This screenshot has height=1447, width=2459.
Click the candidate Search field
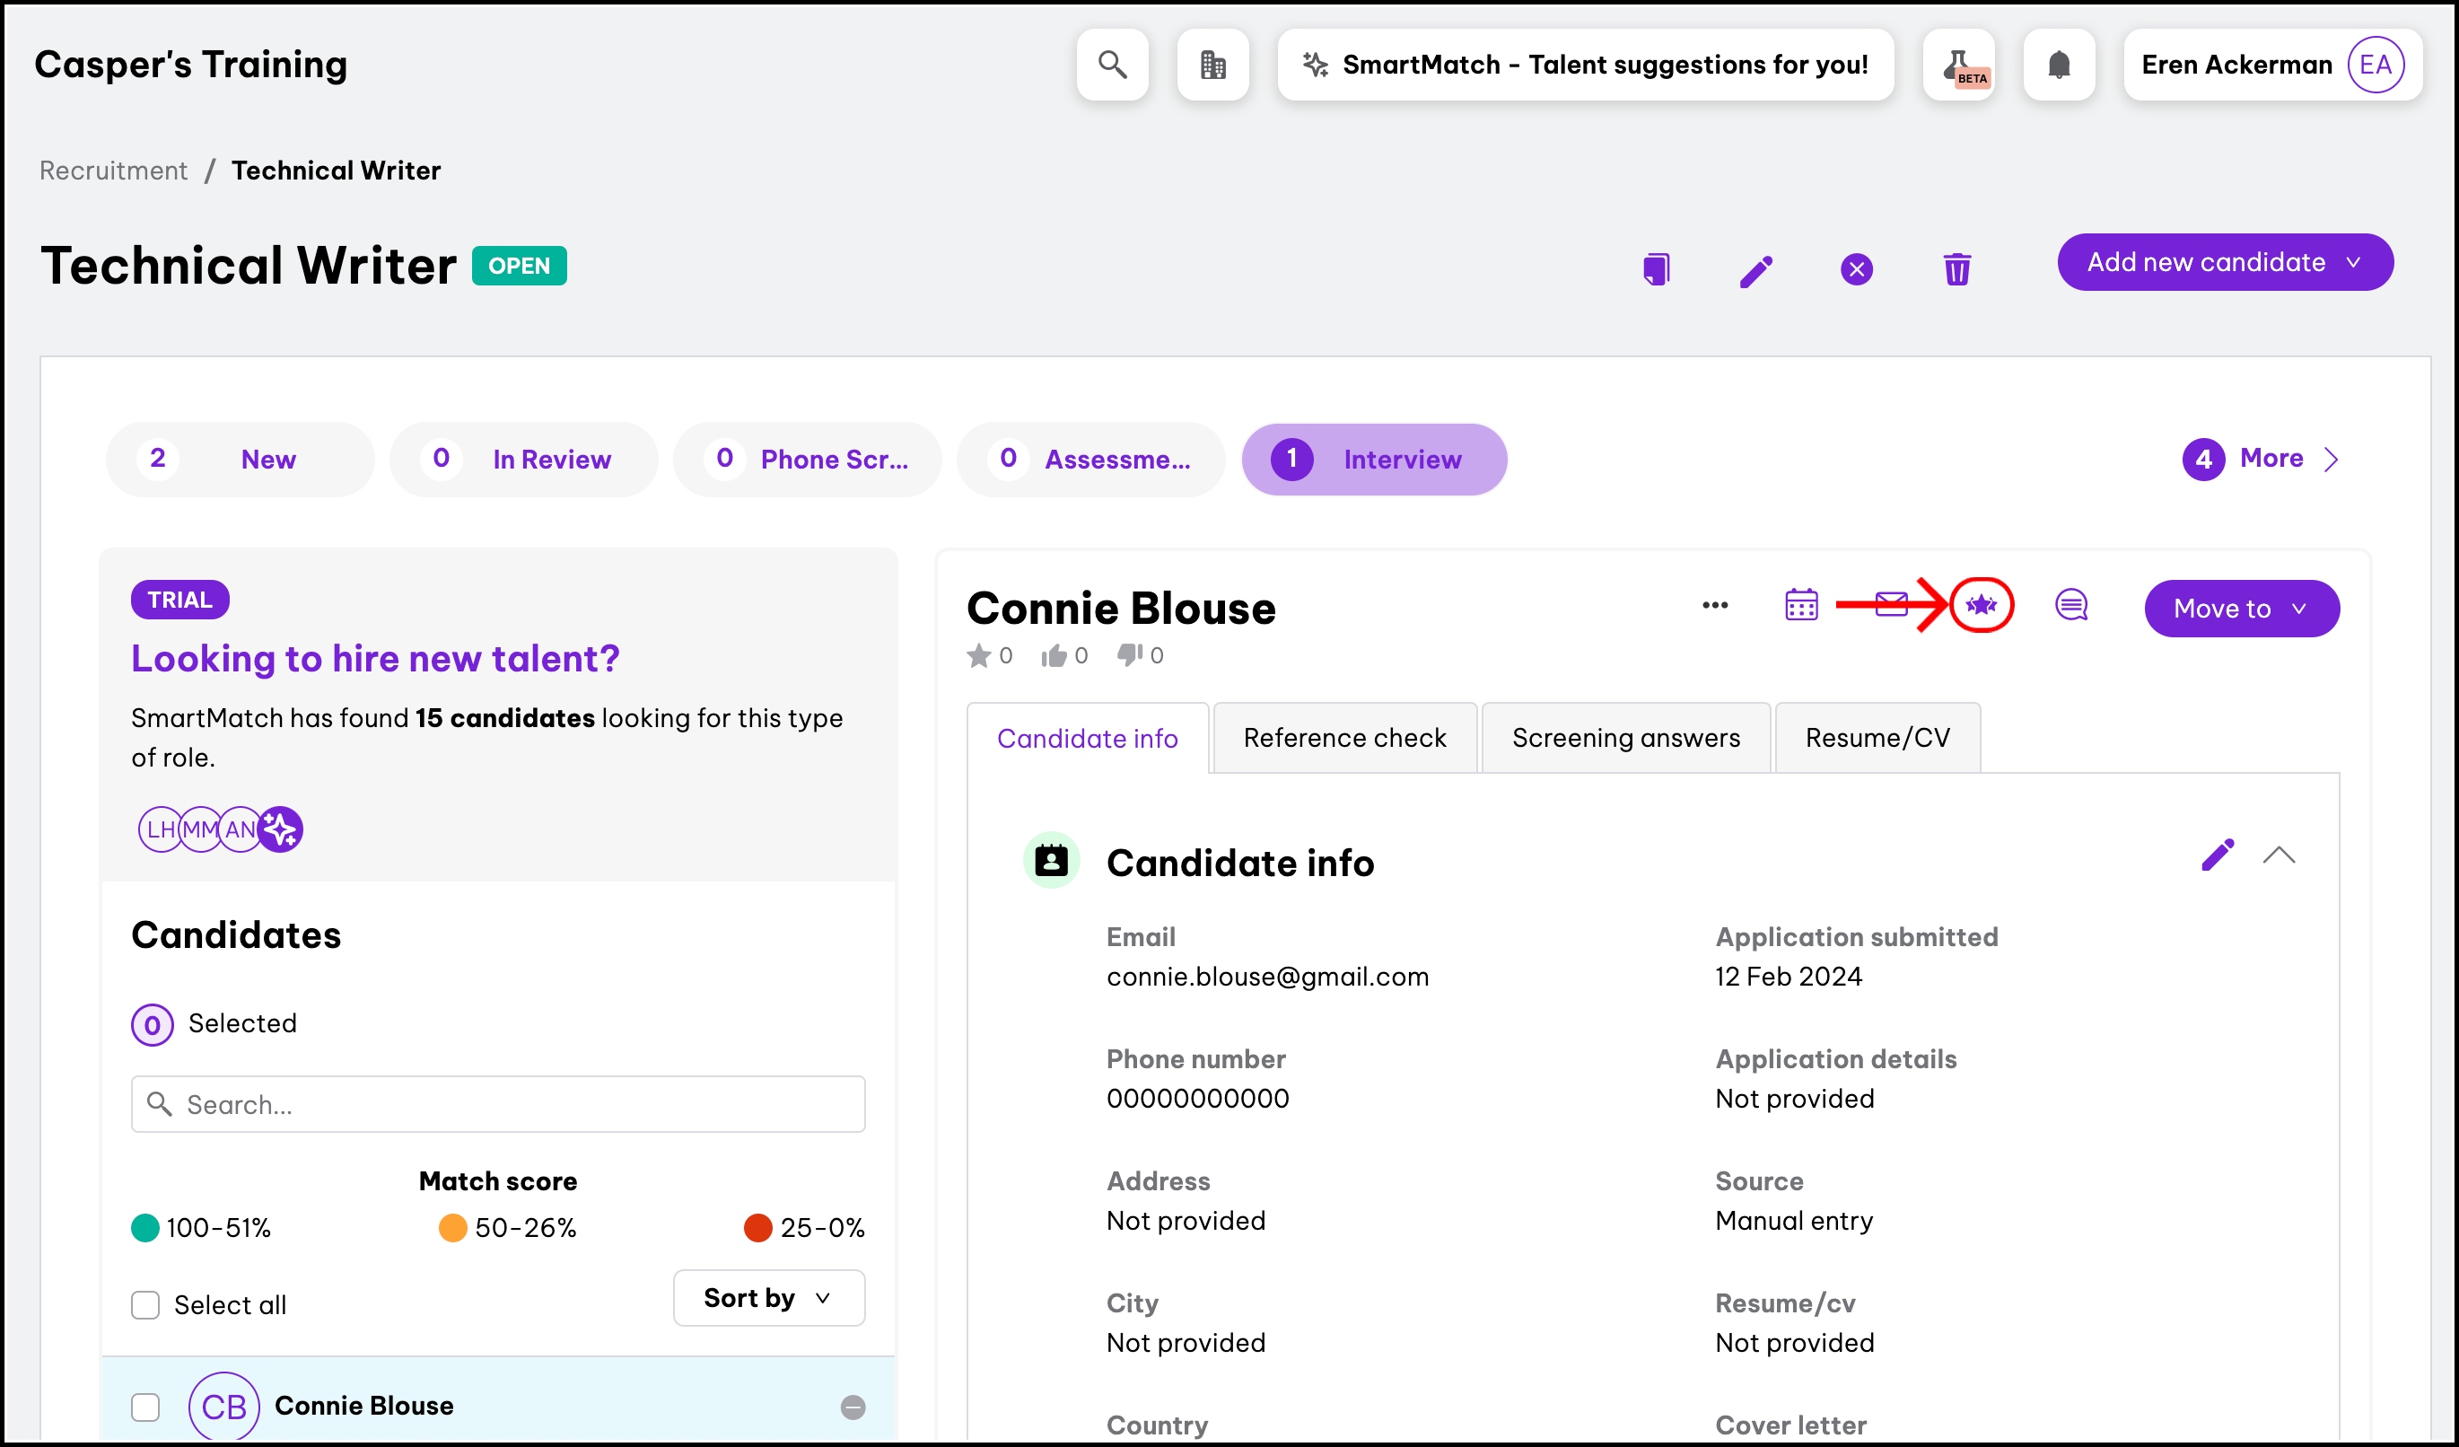point(498,1104)
